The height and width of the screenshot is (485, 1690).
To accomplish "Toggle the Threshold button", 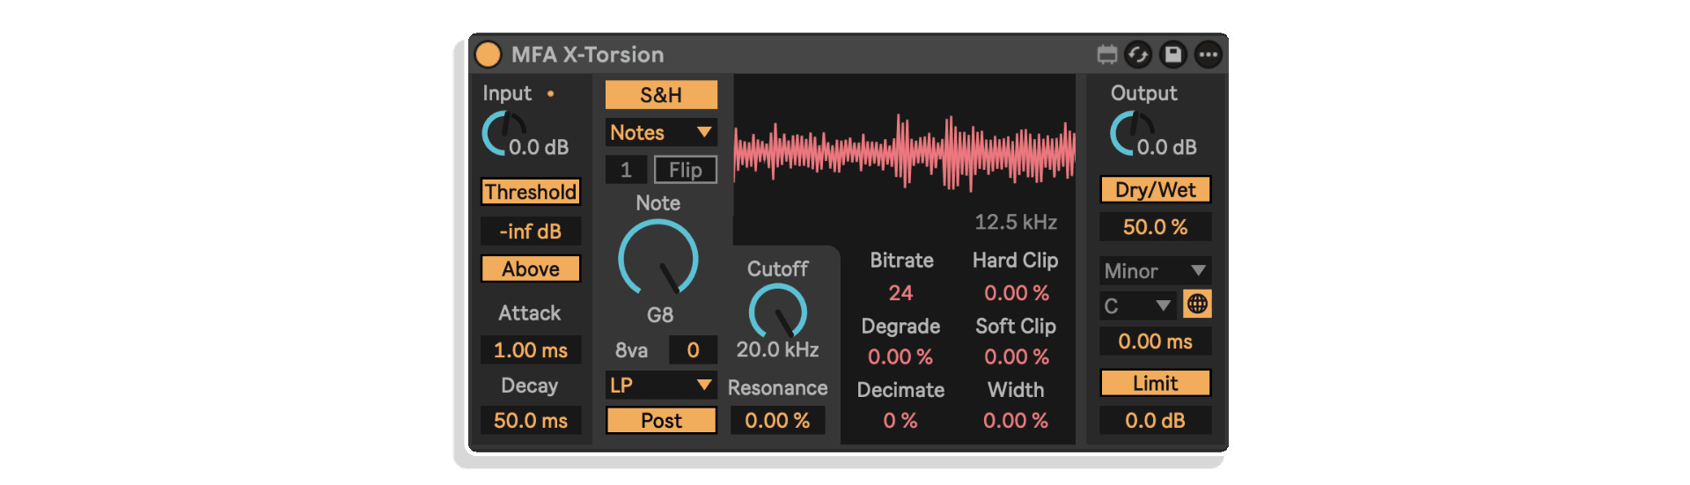I will coord(531,192).
